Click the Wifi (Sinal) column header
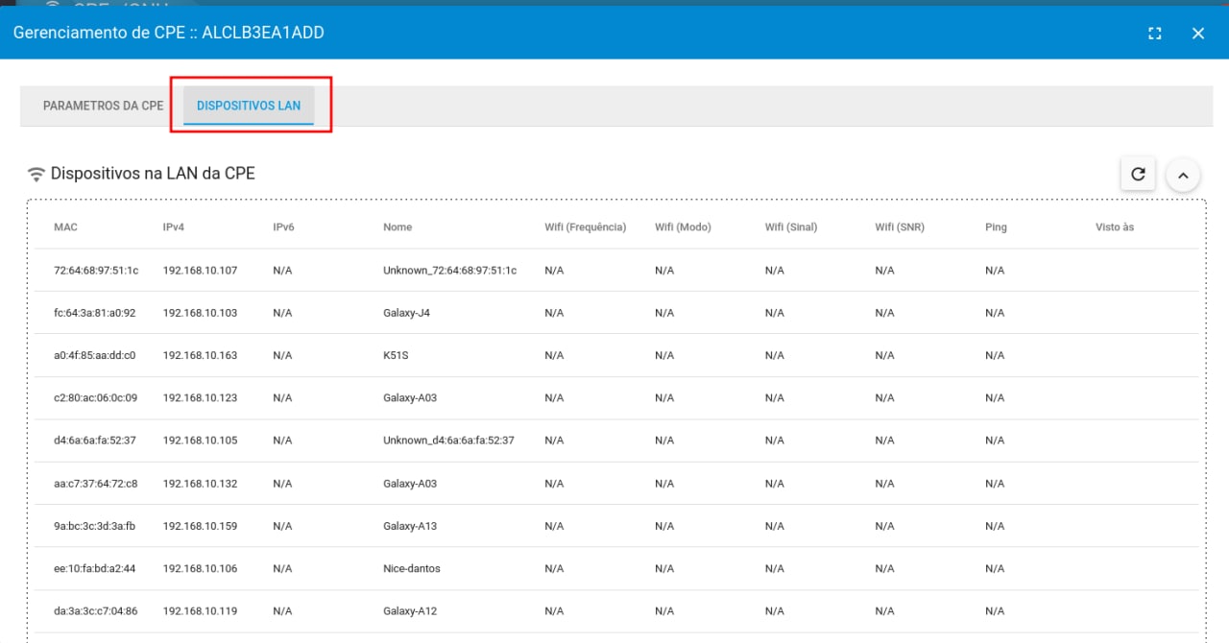Viewport: 1229px width, 643px height. pyautogui.click(x=791, y=227)
